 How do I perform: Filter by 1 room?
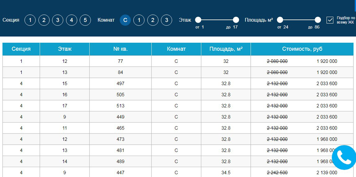(x=139, y=20)
